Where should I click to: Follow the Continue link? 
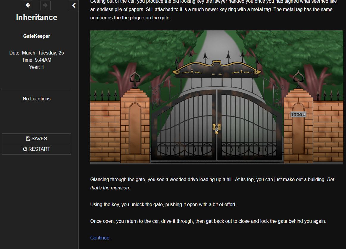coord(100,238)
